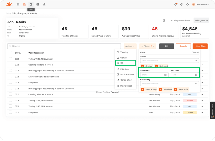Tick the select-all checkbox in table header
This screenshot has height=141, width=215.
pos(10,53)
